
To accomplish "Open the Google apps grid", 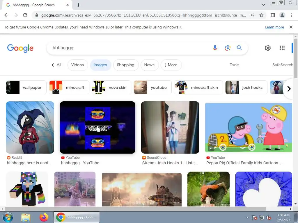I will [x=282, y=48].
